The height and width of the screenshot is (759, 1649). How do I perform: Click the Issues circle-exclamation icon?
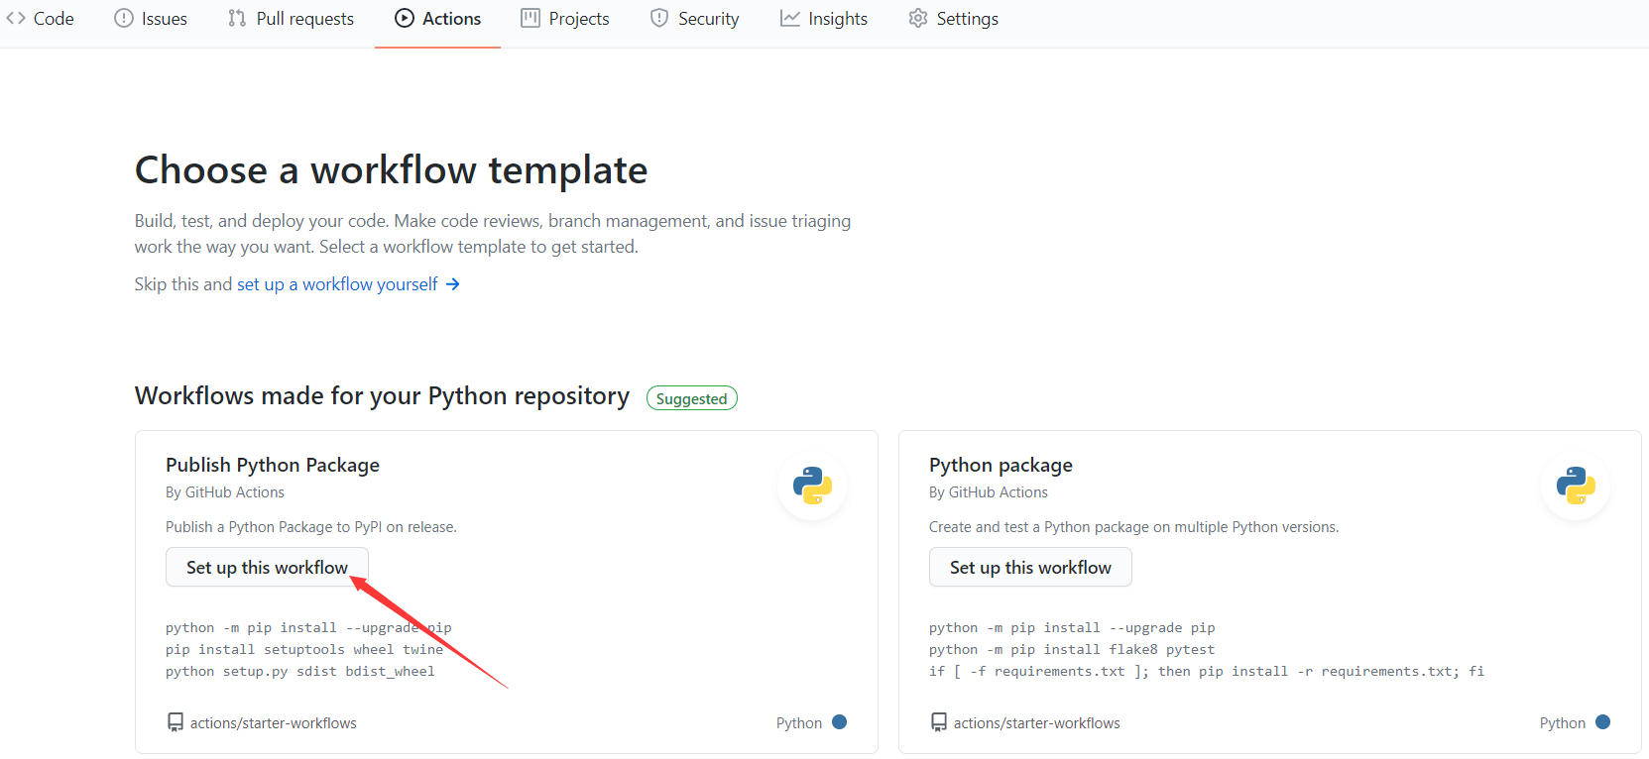[x=123, y=18]
